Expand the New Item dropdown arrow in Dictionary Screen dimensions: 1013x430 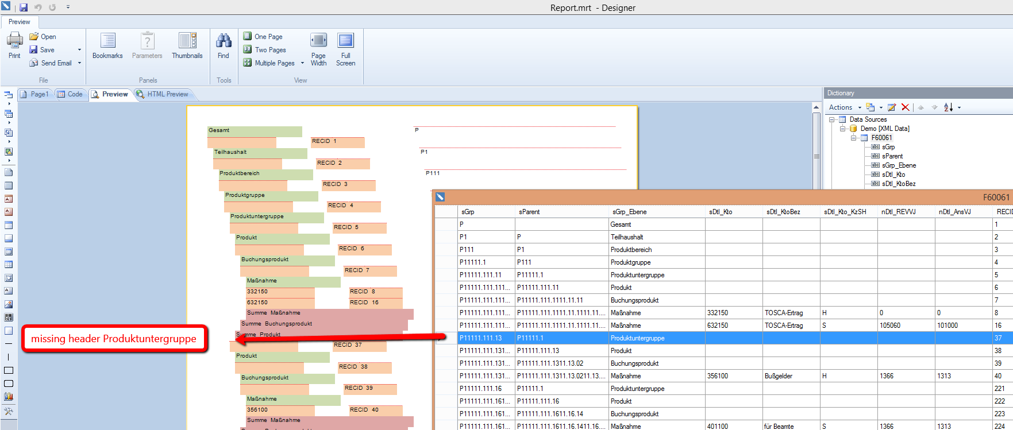click(881, 107)
